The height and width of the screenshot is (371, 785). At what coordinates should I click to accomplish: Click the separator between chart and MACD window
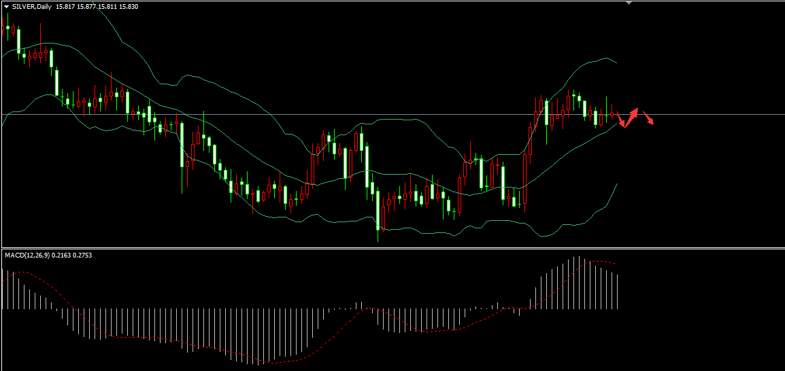[392, 248]
